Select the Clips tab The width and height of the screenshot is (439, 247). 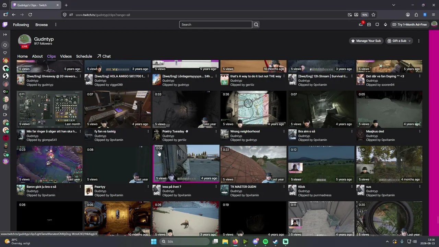coord(51,56)
